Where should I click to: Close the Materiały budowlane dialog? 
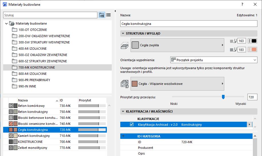(x=255, y=5)
